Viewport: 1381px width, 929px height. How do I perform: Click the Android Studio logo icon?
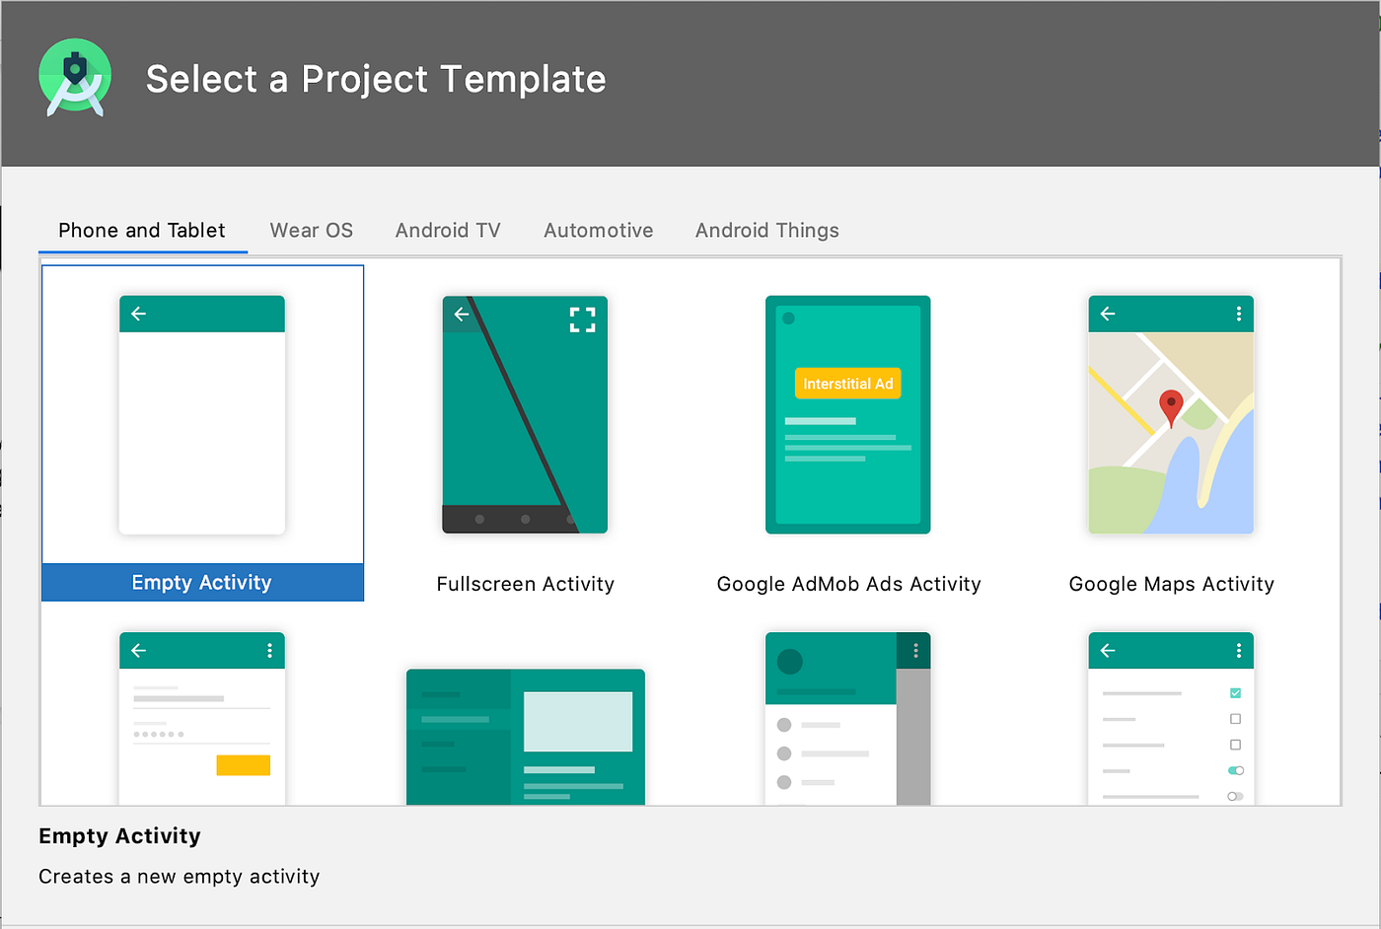[75, 78]
